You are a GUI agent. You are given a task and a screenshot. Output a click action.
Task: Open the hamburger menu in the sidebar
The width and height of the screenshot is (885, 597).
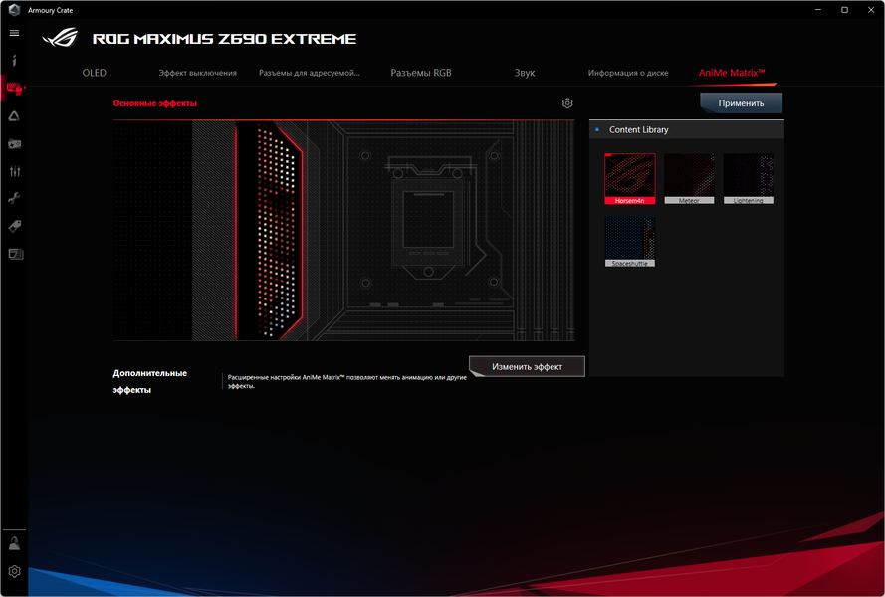[x=14, y=33]
